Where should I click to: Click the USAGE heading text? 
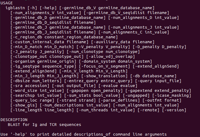7,3
